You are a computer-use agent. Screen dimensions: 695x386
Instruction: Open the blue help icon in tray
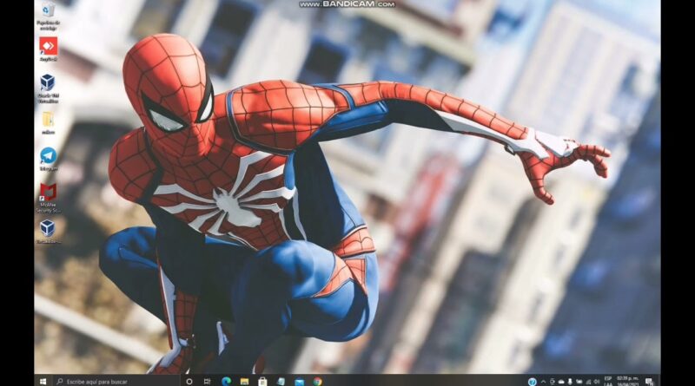click(x=533, y=382)
